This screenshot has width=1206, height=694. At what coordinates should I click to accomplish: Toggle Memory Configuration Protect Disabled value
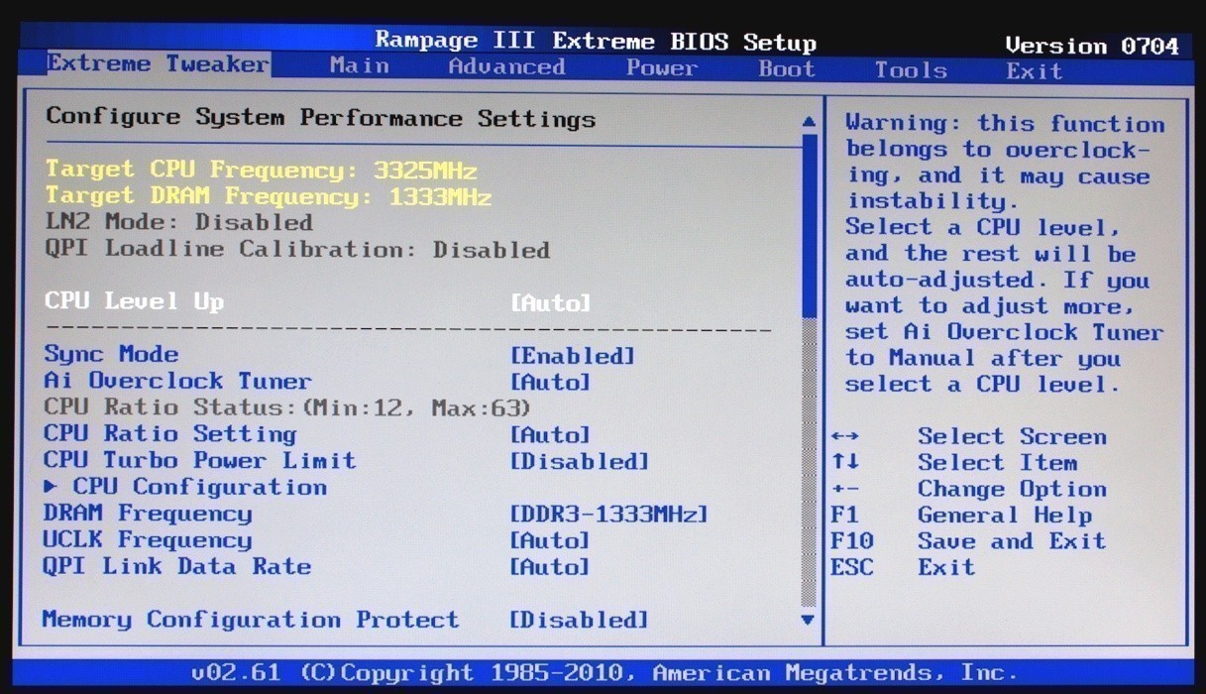pos(580,621)
